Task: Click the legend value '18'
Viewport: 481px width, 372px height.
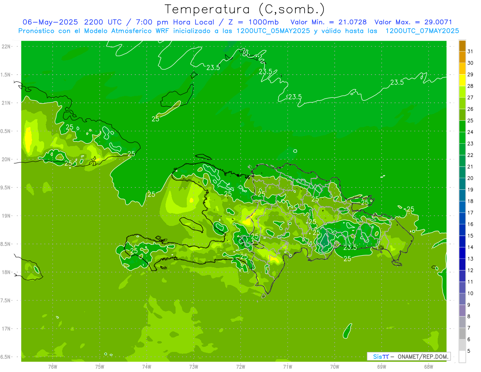Action: [471, 201]
